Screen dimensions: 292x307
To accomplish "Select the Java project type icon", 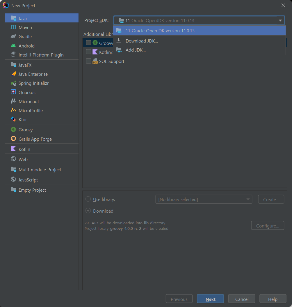I will point(13,18).
